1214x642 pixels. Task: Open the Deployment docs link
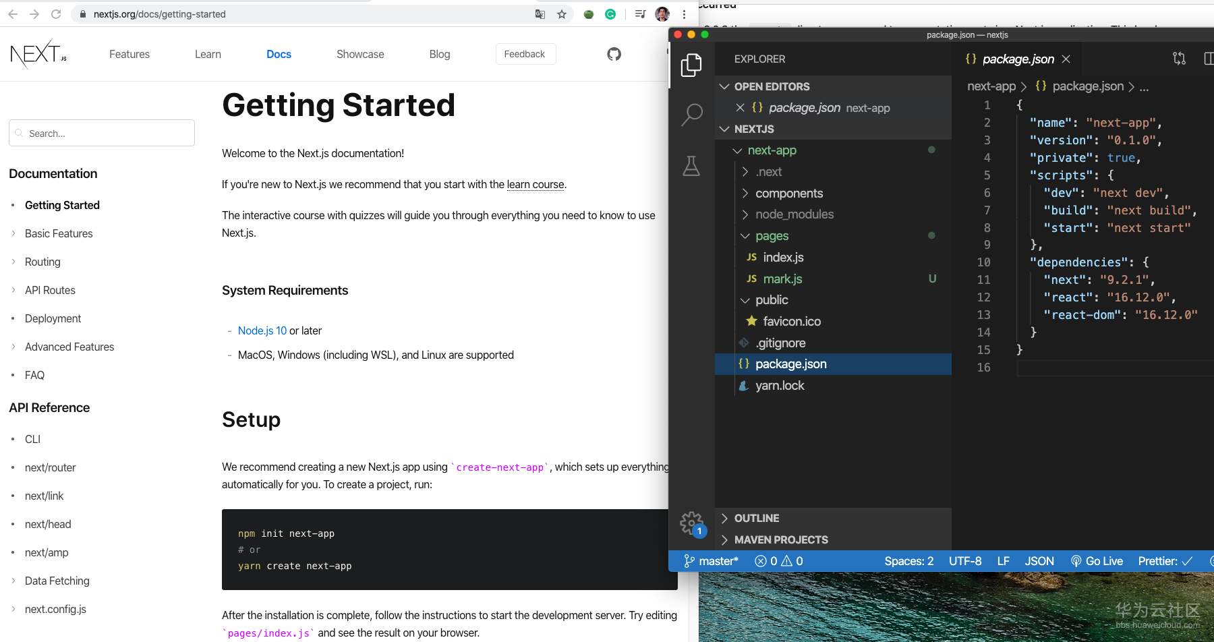pos(53,318)
